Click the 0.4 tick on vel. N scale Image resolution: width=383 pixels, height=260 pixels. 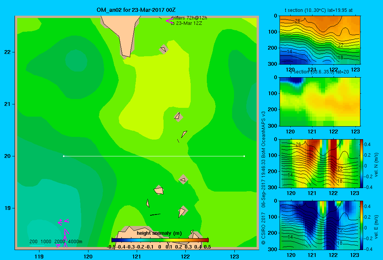(x=367, y=145)
